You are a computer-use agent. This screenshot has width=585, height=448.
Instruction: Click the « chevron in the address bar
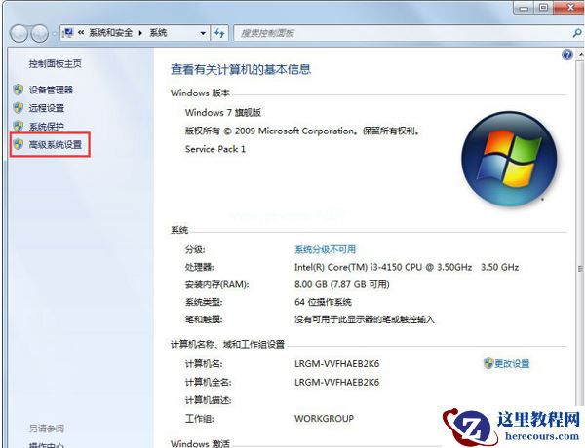(81, 33)
